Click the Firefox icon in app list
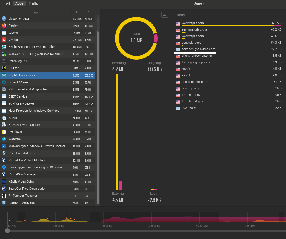 point(4,26)
